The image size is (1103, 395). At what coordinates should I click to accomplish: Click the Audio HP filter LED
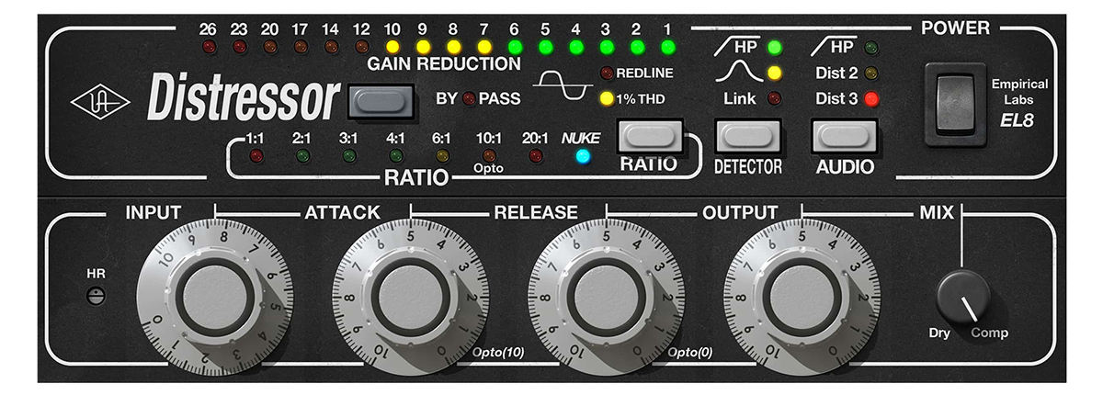point(870,47)
